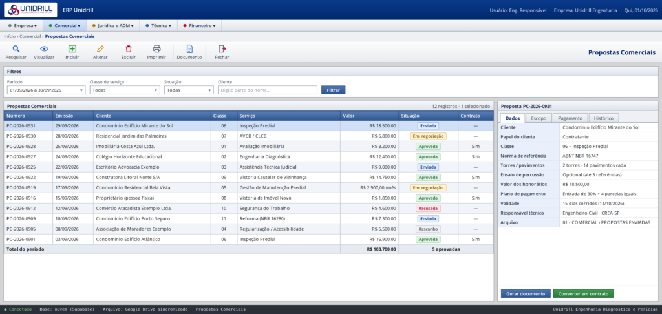Click the Excluir trash icon
Image resolution: width=662 pixels, height=314 pixels.
[x=129, y=48]
